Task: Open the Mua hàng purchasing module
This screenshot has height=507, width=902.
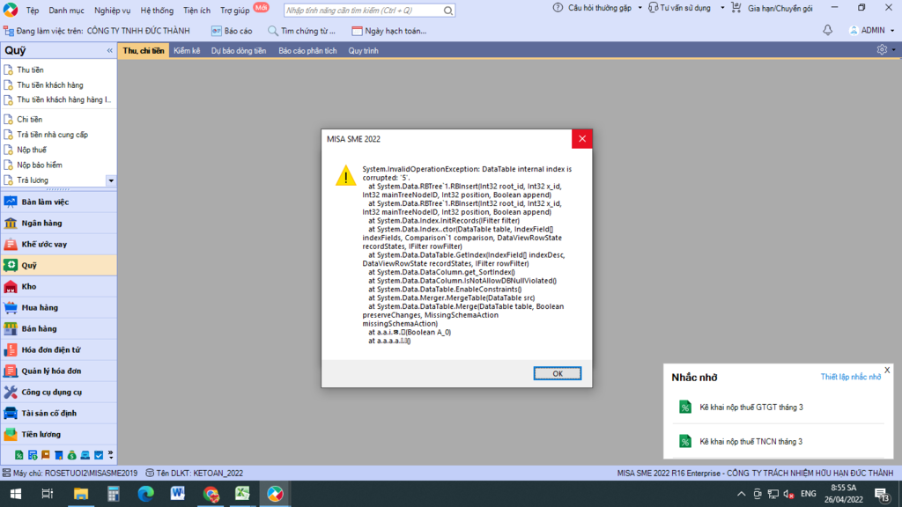Action: tap(59, 307)
